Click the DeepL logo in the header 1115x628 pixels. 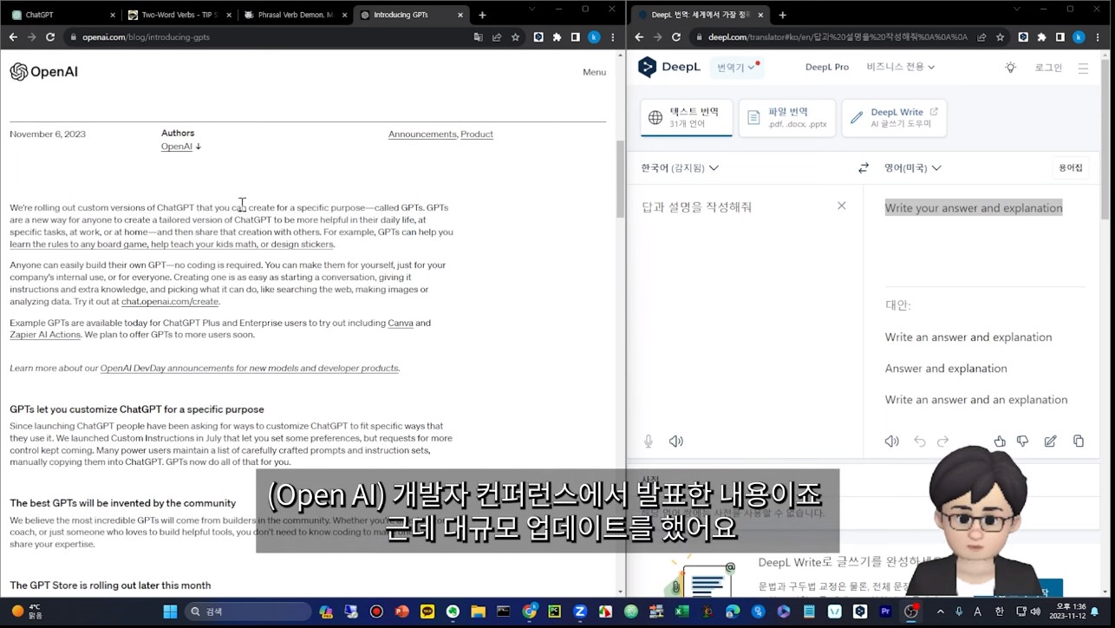pos(668,67)
